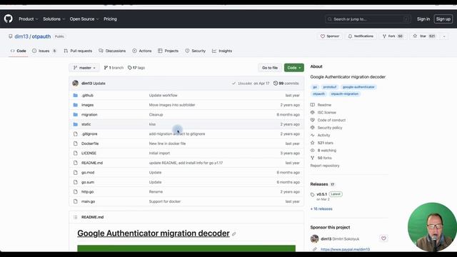View the 1 branch link
The image size is (457, 257).
click(114, 68)
